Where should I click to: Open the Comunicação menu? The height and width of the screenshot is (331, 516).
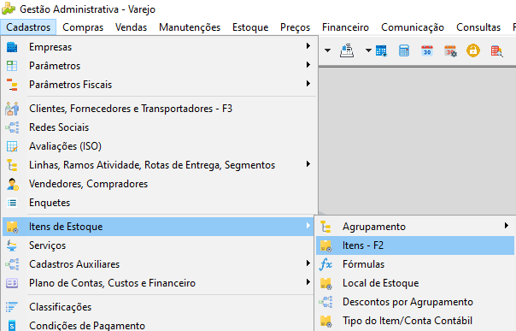(413, 27)
